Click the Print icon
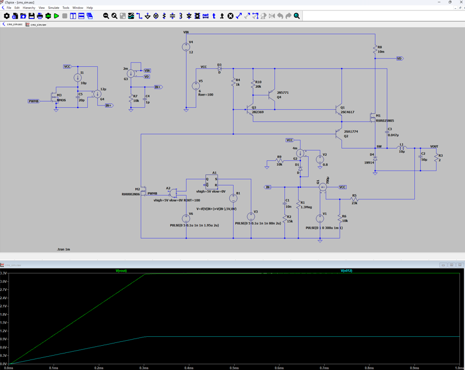The width and height of the screenshot is (465, 370). [40, 16]
